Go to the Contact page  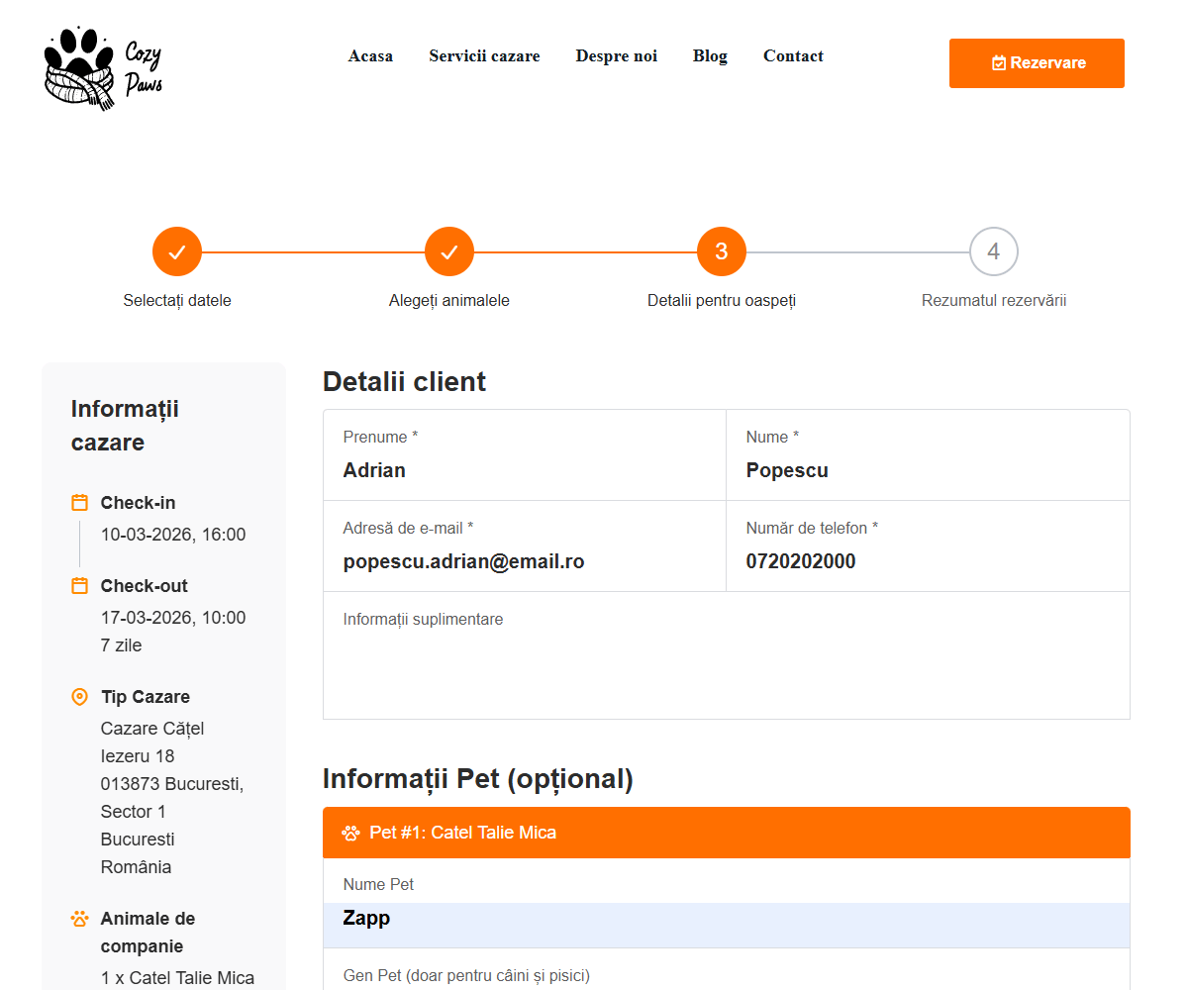click(793, 56)
